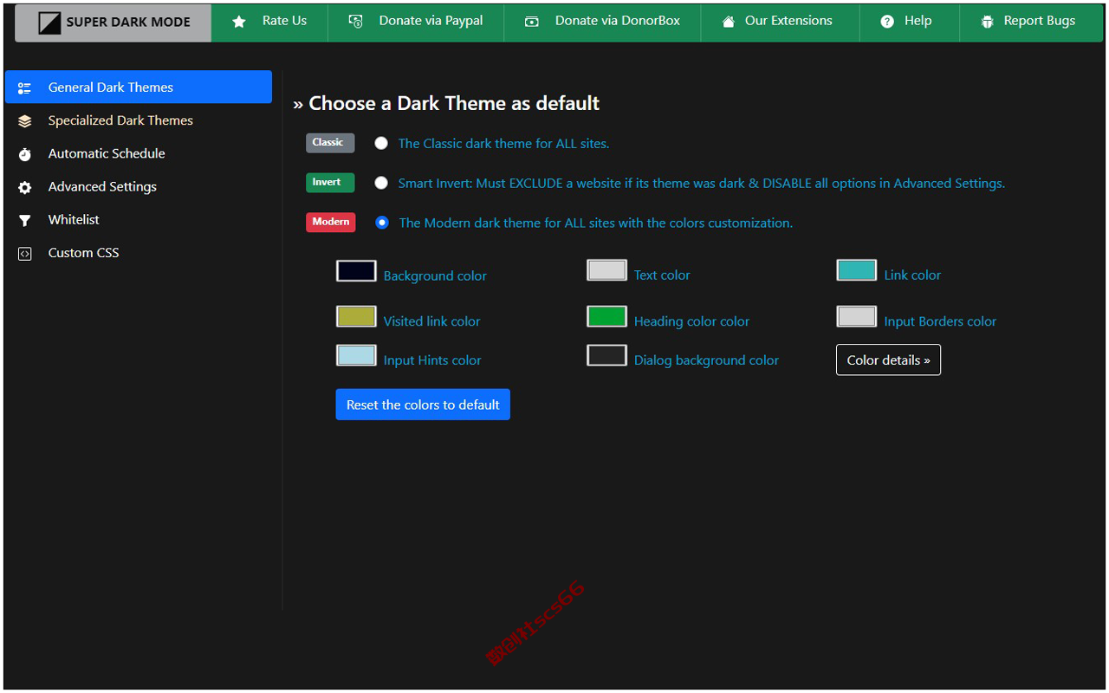Click the 'Input Hints color' label text
Screen dimensions: 1109x693
(x=432, y=360)
